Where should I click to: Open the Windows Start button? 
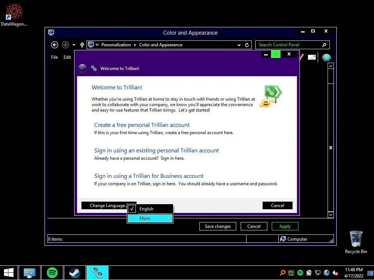click(x=9, y=273)
